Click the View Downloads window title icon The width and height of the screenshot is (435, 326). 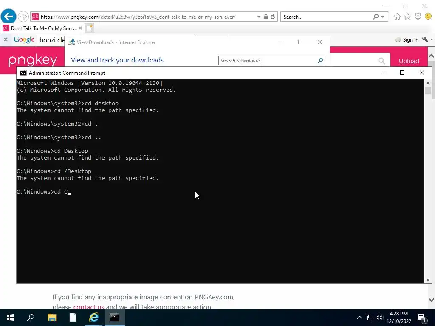coord(71,42)
